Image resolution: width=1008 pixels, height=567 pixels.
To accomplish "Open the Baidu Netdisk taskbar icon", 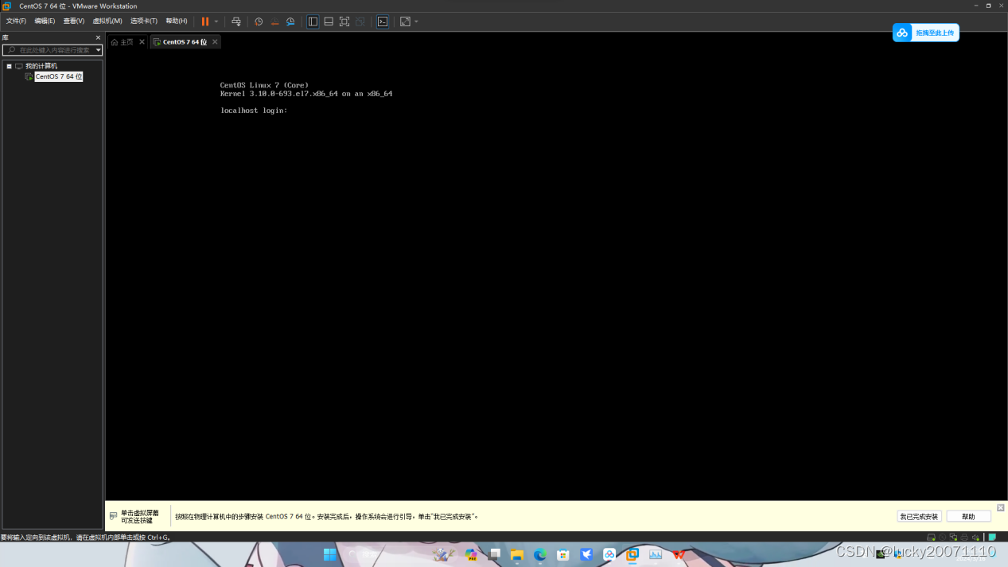I will point(609,554).
